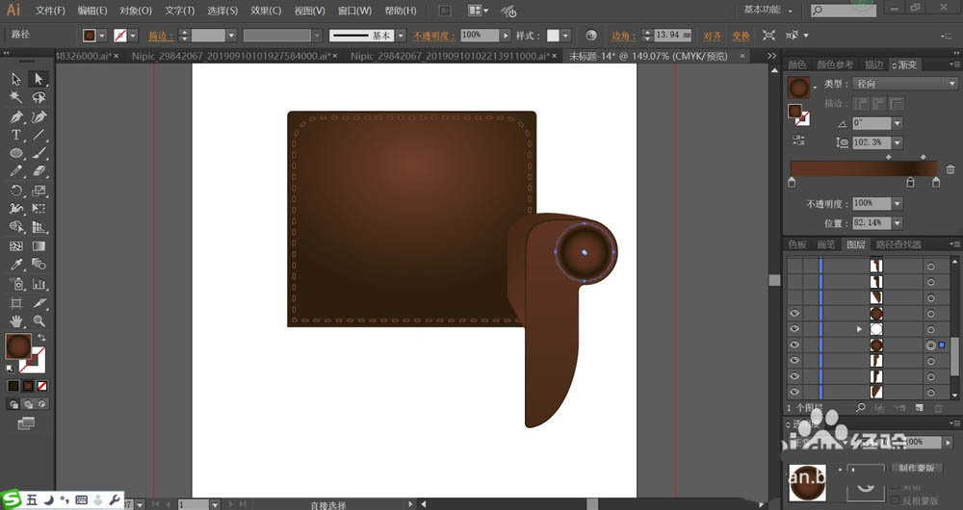Select the Mesh tool
Image resolution: width=963 pixels, height=510 pixels.
pyautogui.click(x=16, y=246)
